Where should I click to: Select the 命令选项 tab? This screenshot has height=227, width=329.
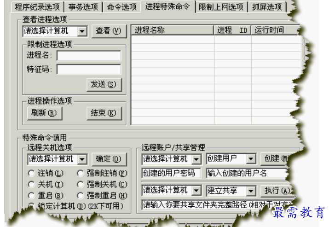(x=121, y=7)
